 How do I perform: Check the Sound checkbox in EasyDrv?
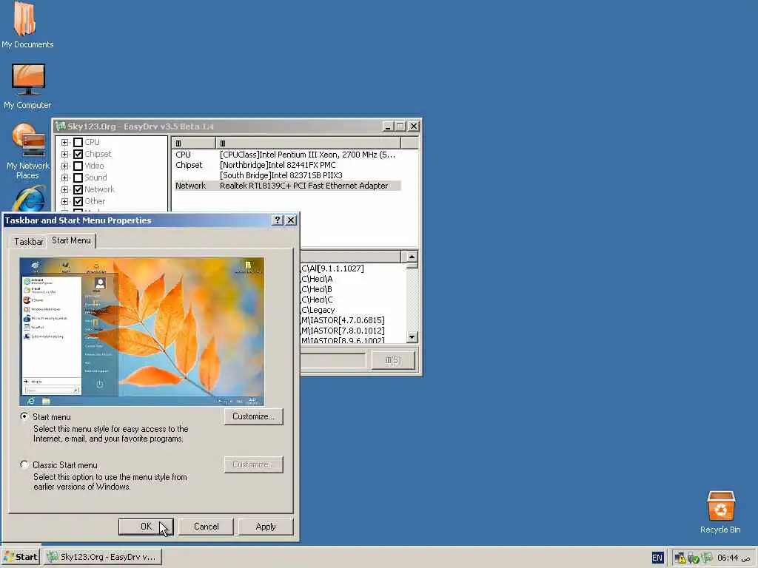pyautogui.click(x=78, y=177)
